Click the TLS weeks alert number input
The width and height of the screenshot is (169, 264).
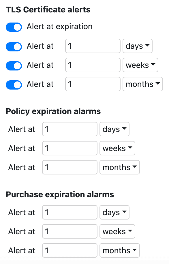(93, 65)
